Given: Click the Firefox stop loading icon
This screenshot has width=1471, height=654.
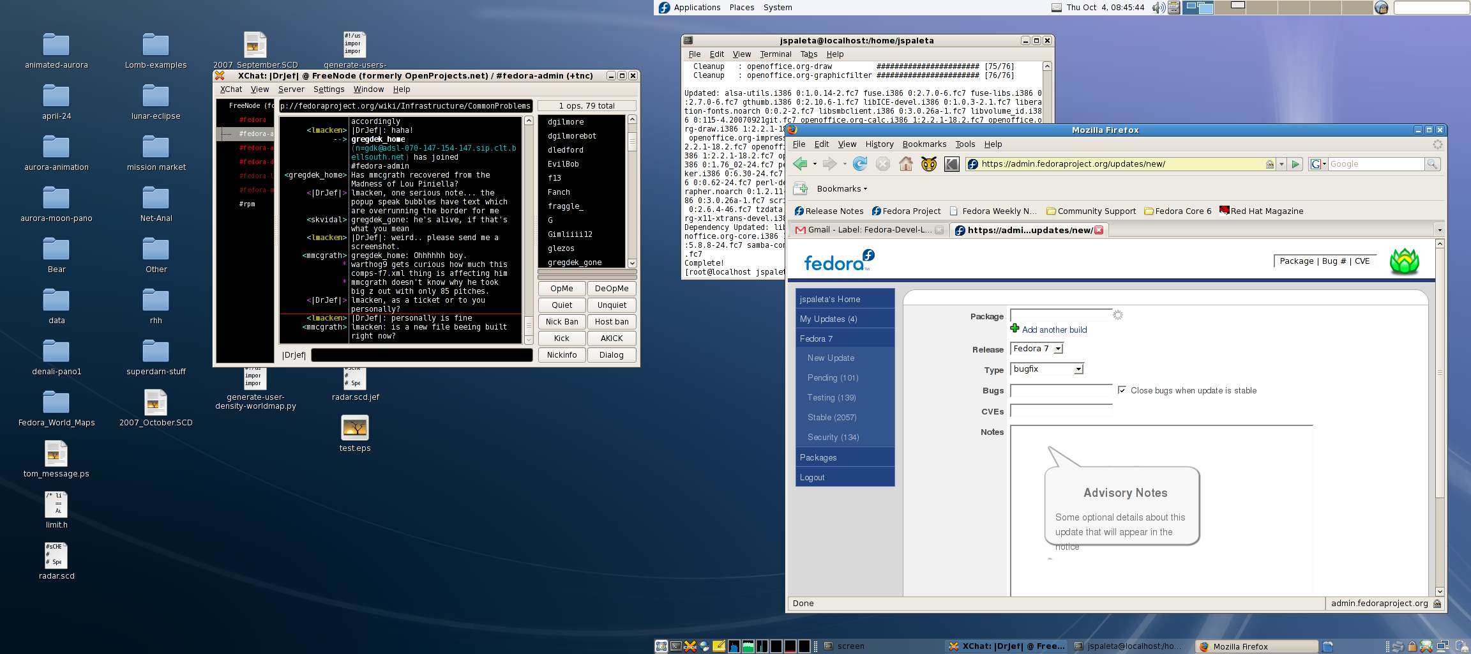Looking at the screenshot, I should coord(883,164).
